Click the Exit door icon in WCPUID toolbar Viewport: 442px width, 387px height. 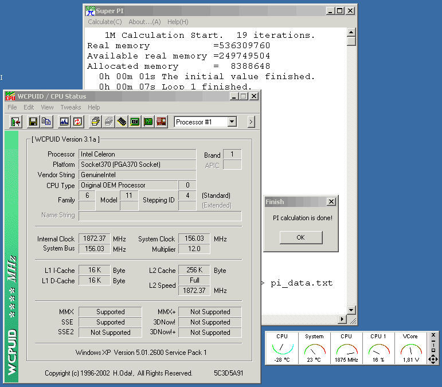tap(15, 122)
